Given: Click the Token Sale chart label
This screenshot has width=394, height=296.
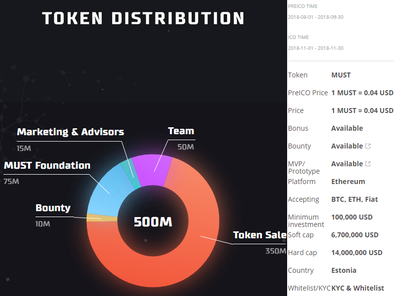Looking at the screenshot, I should tap(260, 235).
